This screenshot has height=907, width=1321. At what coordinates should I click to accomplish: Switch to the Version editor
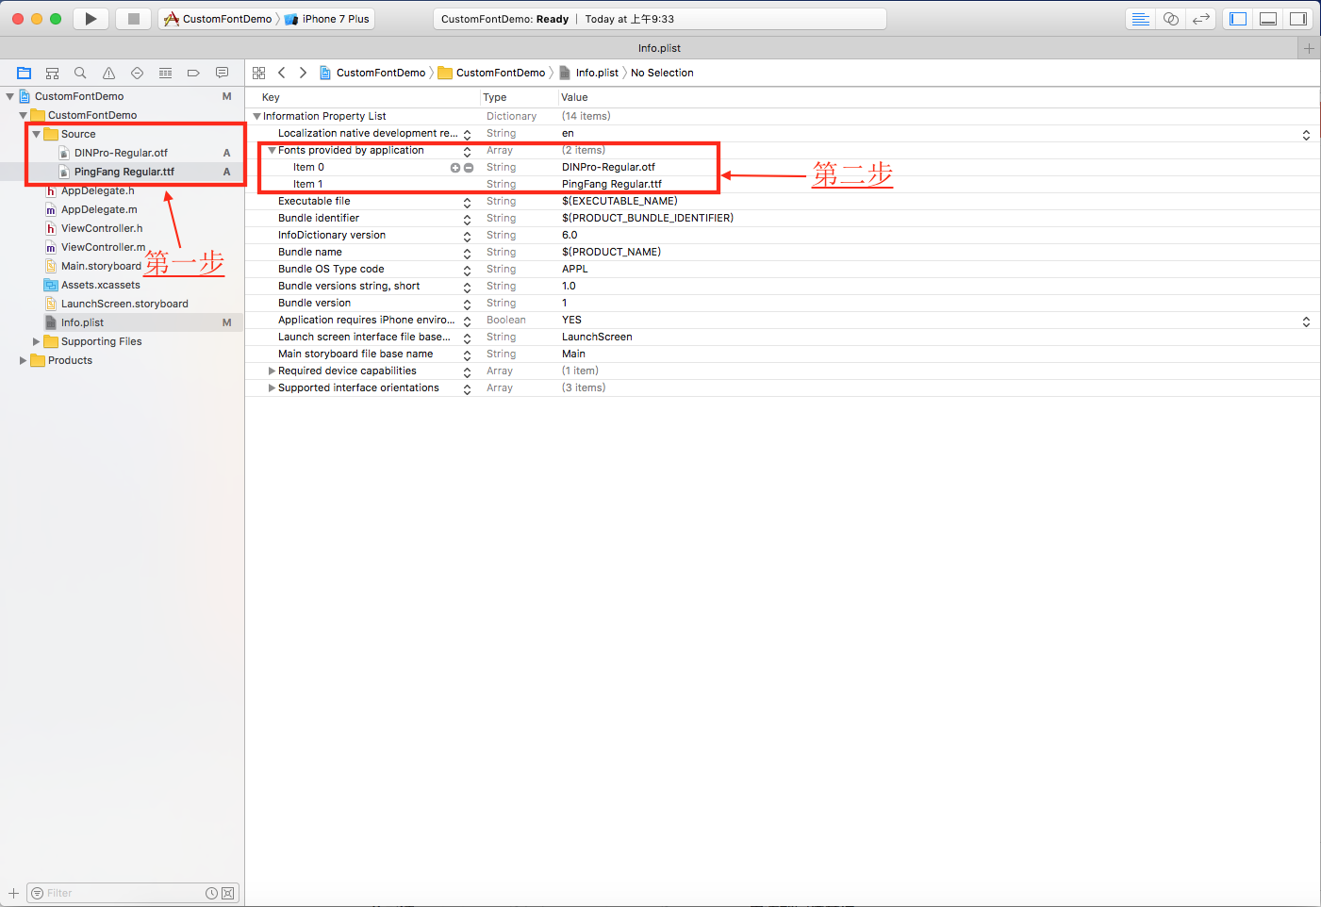(1200, 19)
